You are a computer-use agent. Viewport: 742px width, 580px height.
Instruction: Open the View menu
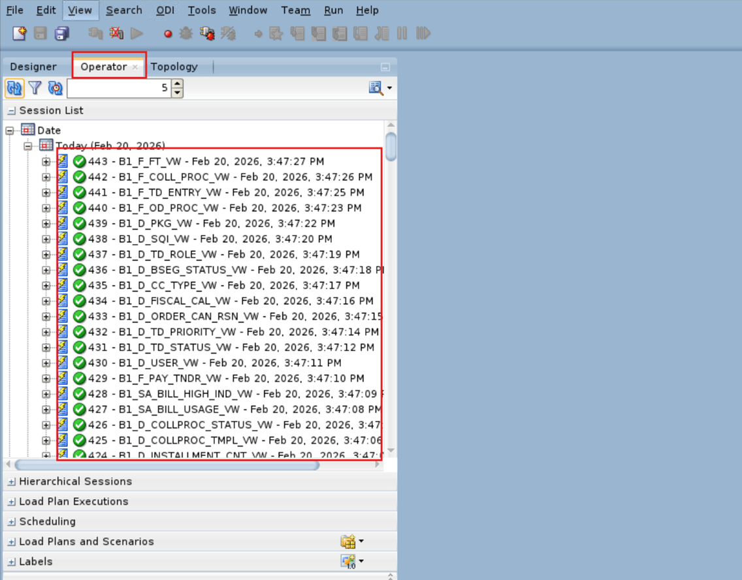80,10
